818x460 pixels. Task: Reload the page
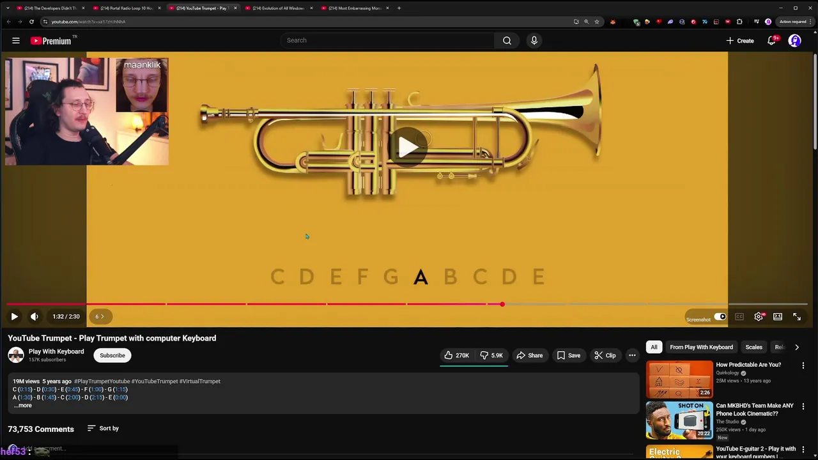[31, 22]
